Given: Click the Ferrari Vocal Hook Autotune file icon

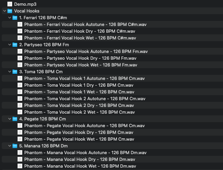Looking at the screenshot, I should point(20,24).
